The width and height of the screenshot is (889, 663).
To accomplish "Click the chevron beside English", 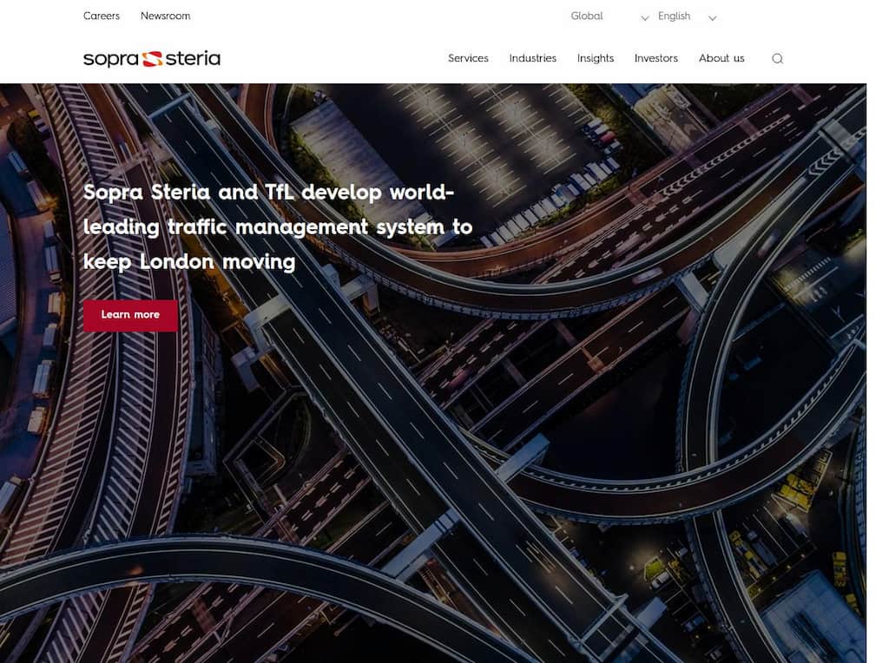I will tap(712, 17).
